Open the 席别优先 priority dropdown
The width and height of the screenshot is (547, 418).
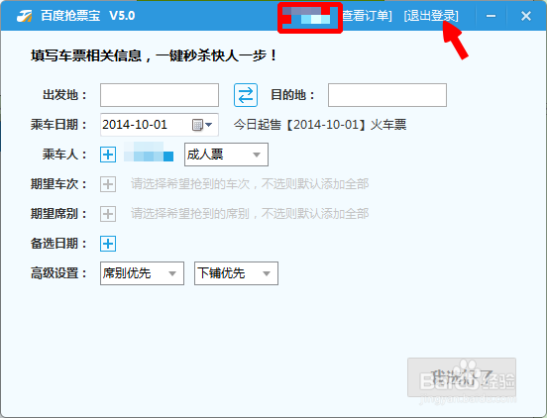[142, 273]
